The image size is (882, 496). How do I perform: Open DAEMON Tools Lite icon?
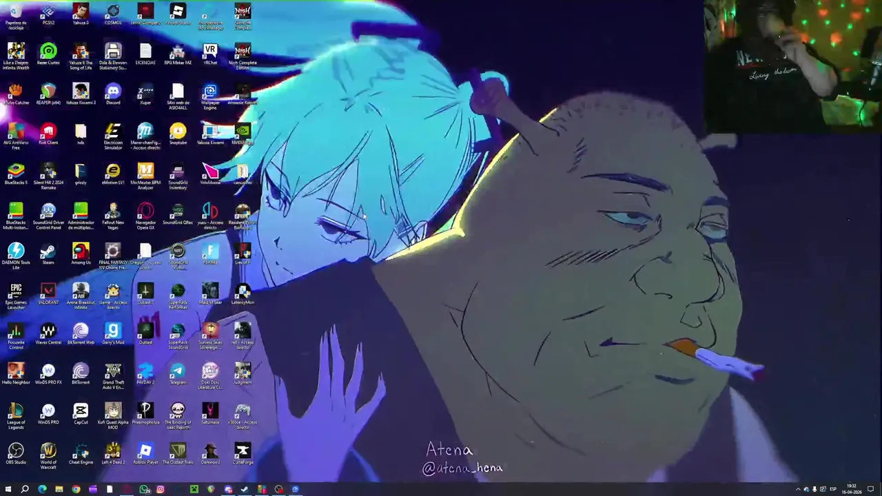point(16,257)
